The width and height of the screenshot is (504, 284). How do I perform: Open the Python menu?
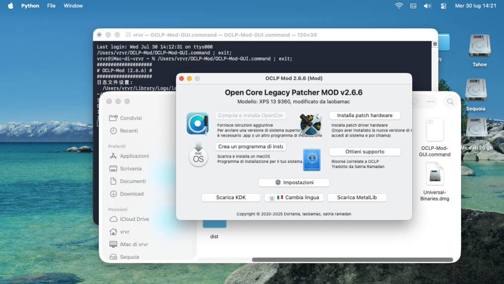30,6
